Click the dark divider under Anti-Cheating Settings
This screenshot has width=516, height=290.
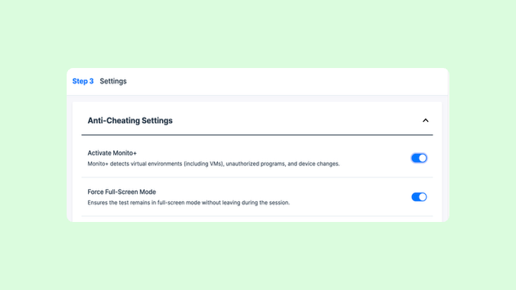click(x=257, y=135)
